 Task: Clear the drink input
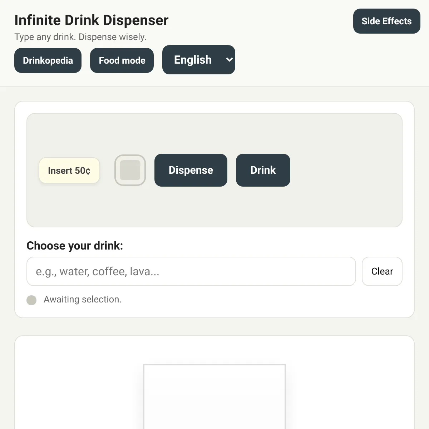382,271
